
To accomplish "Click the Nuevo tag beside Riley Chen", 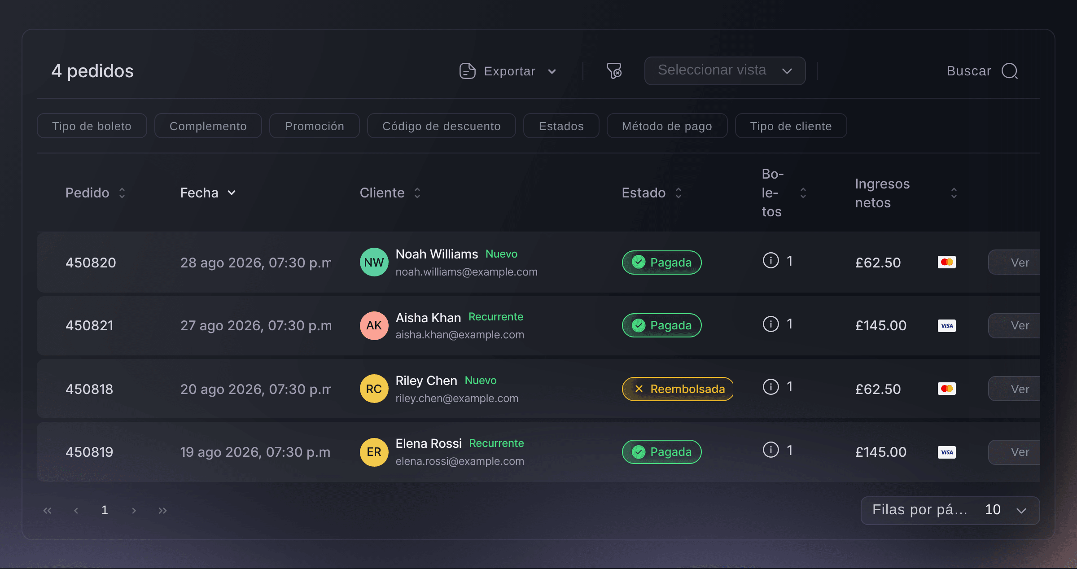I will [481, 381].
